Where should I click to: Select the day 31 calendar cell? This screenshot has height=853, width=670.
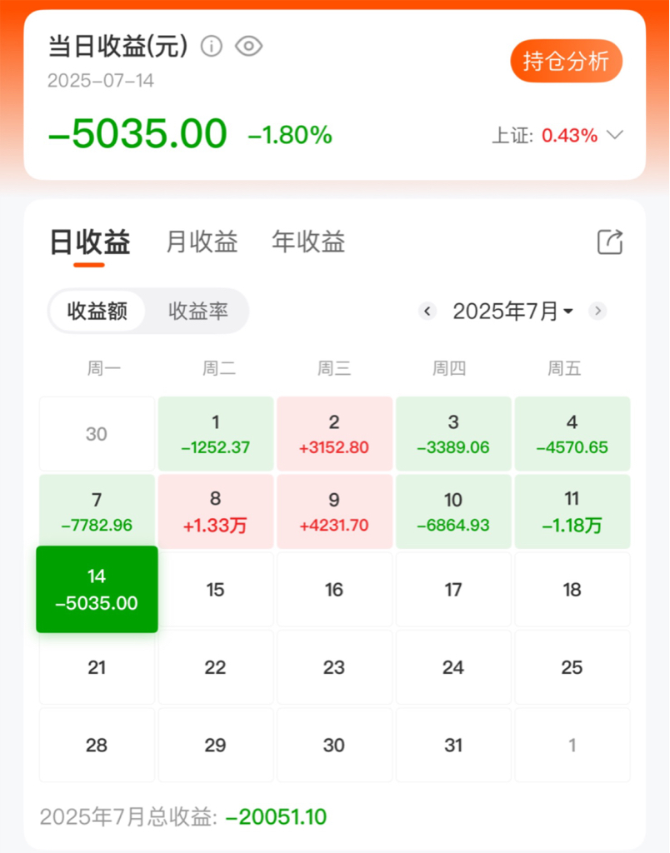[453, 745]
